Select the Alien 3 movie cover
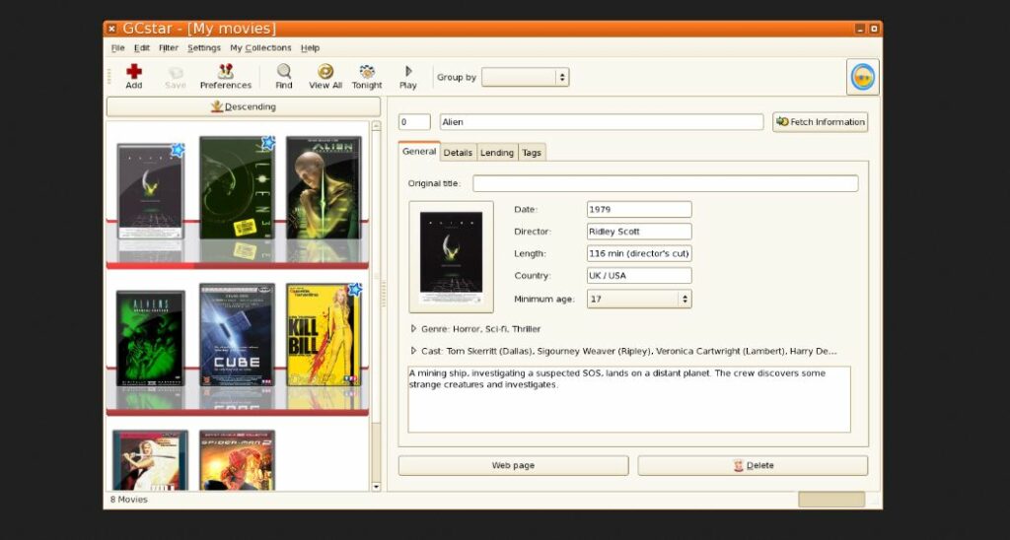The image size is (1010, 540). (237, 188)
